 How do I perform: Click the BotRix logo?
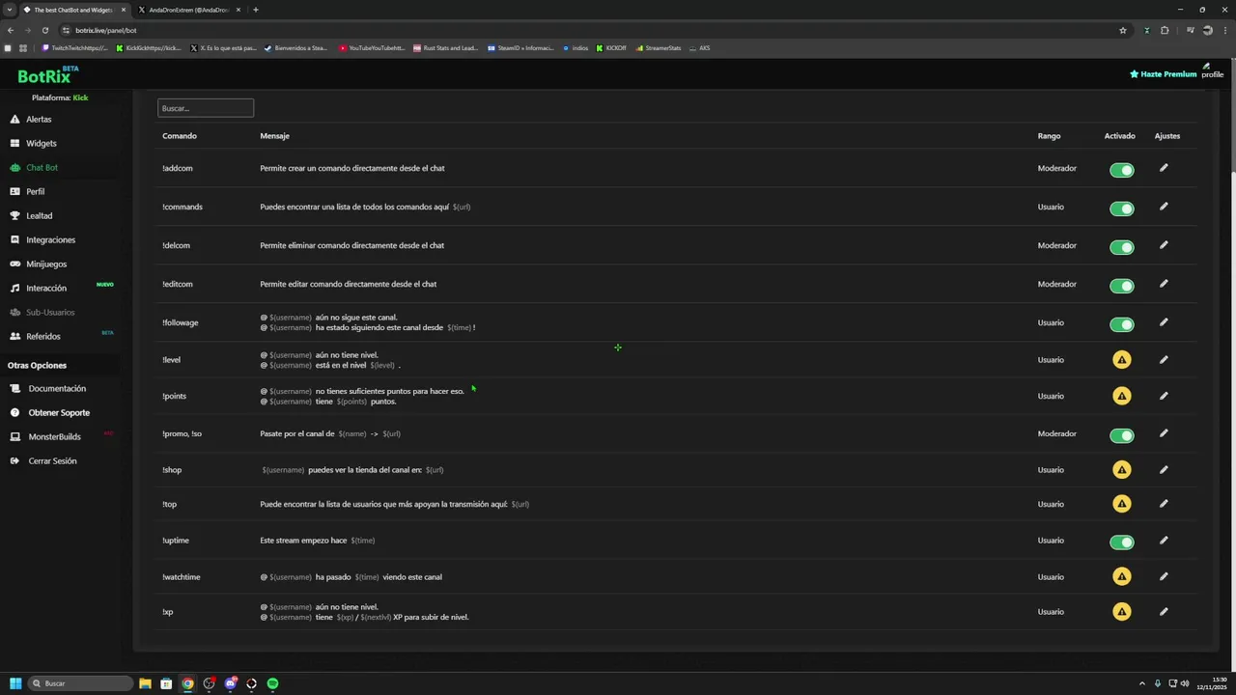pos(48,75)
